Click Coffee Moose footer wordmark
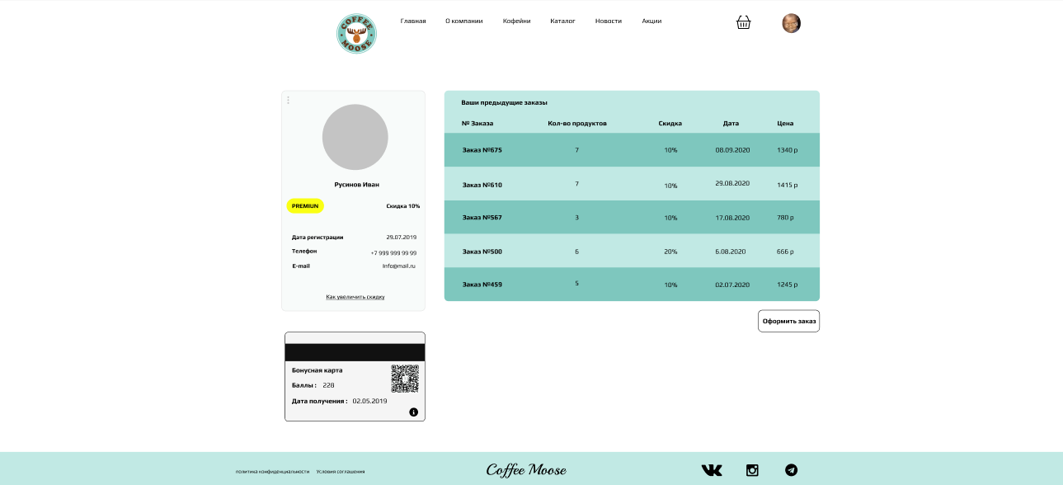Image resolution: width=1063 pixels, height=485 pixels. (x=526, y=470)
